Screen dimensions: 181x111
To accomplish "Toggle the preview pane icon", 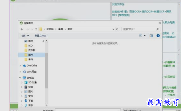I will tap(151, 36).
